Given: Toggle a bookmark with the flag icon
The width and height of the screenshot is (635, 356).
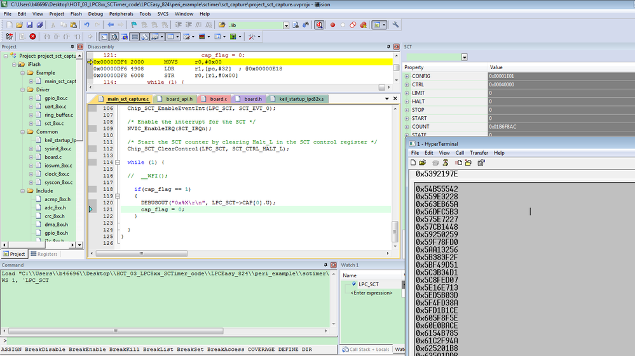Looking at the screenshot, I should coord(134,25).
